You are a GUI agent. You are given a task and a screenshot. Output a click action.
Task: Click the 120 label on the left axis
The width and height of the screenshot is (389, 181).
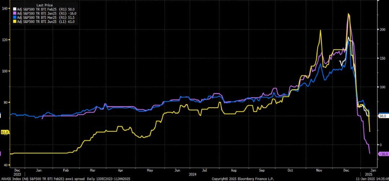(x=4, y=40)
